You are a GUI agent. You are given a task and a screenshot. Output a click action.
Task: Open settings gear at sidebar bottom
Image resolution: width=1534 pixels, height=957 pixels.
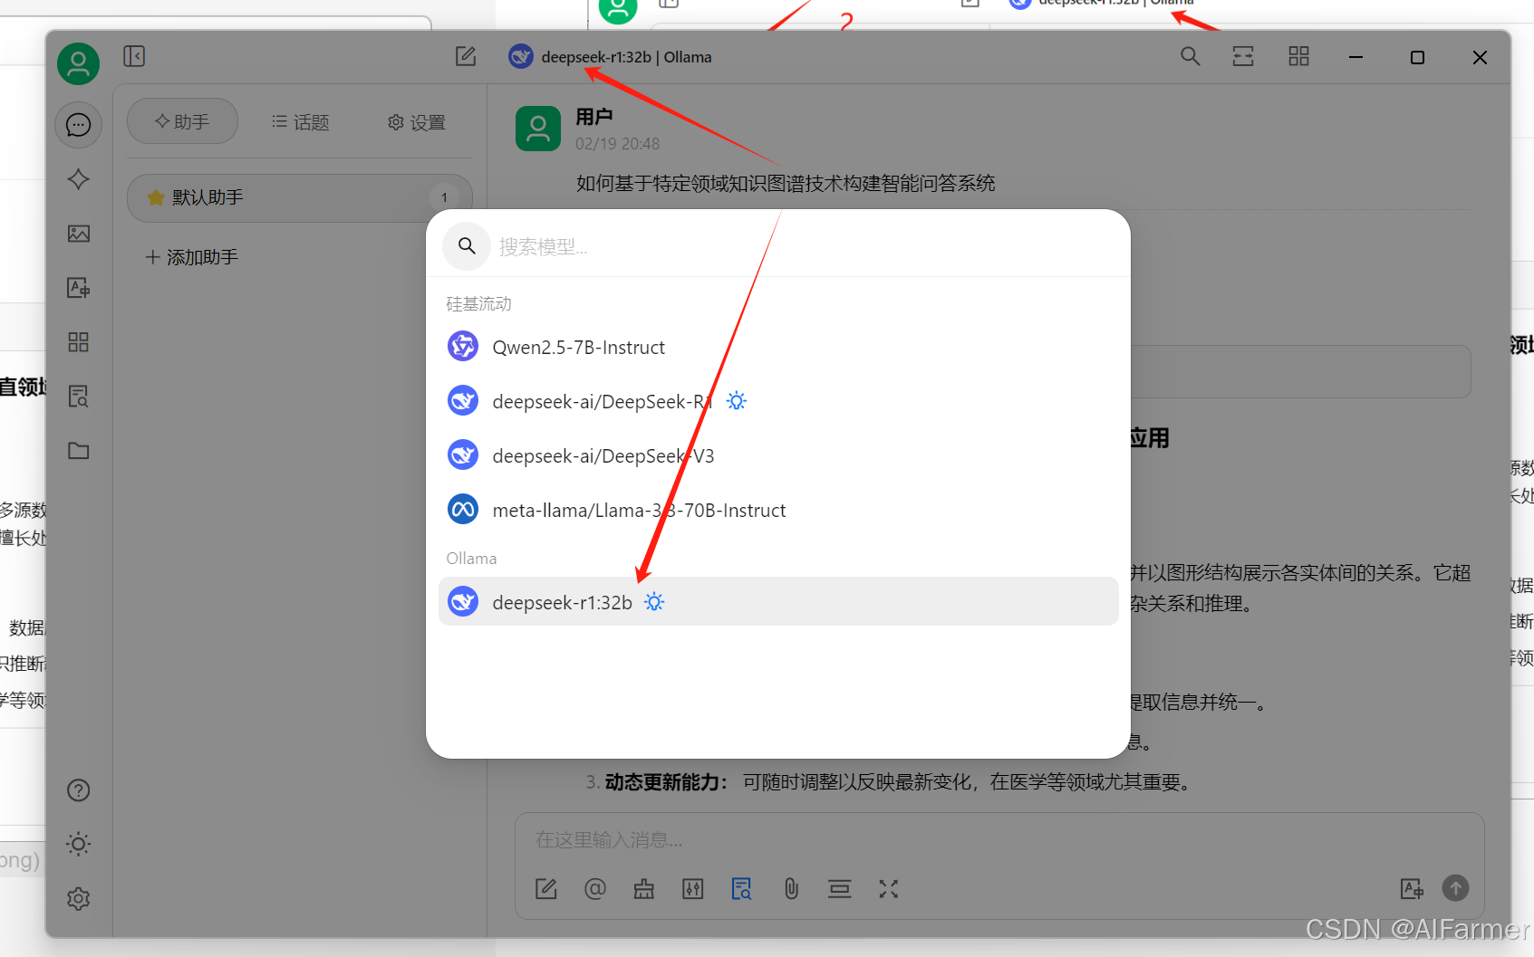(x=79, y=899)
